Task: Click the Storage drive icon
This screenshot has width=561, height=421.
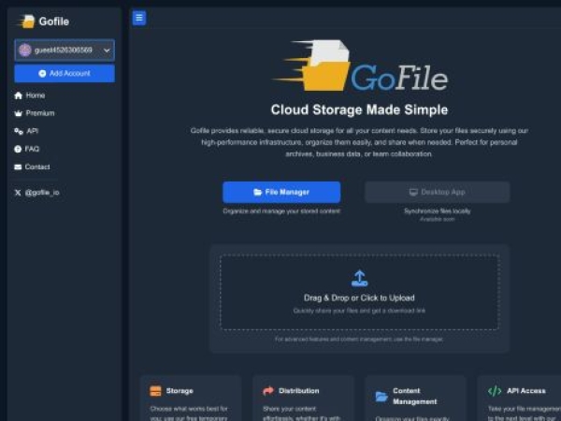Action: click(x=155, y=391)
